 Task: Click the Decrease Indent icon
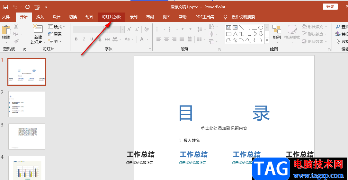coord(184,29)
